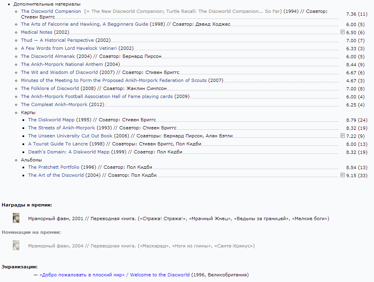The height and width of the screenshot is (282, 374).
Task: Click the Награды и премии heading
Action: (27, 205)
